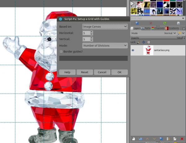This screenshot has height=143, width=186.
Task: Refresh patterns with the green arrow icon
Action: coord(165,23)
